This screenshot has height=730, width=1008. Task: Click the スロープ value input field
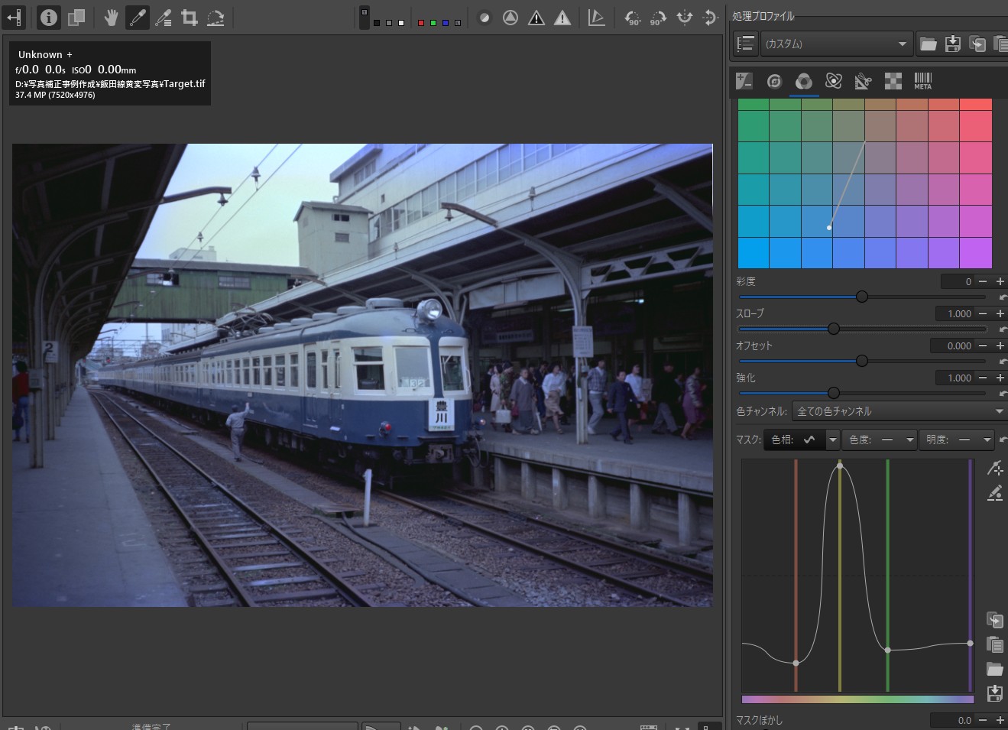[x=955, y=313]
